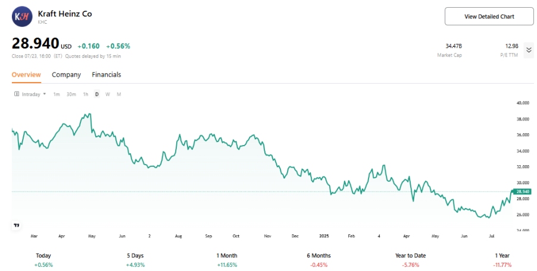Click the TradingView logo on the chart
This screenshot has width=537, height=271.
point(16,225)
